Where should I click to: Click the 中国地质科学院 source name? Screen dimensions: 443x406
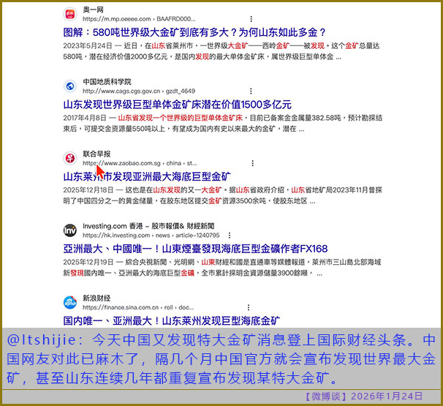[107, 82]
